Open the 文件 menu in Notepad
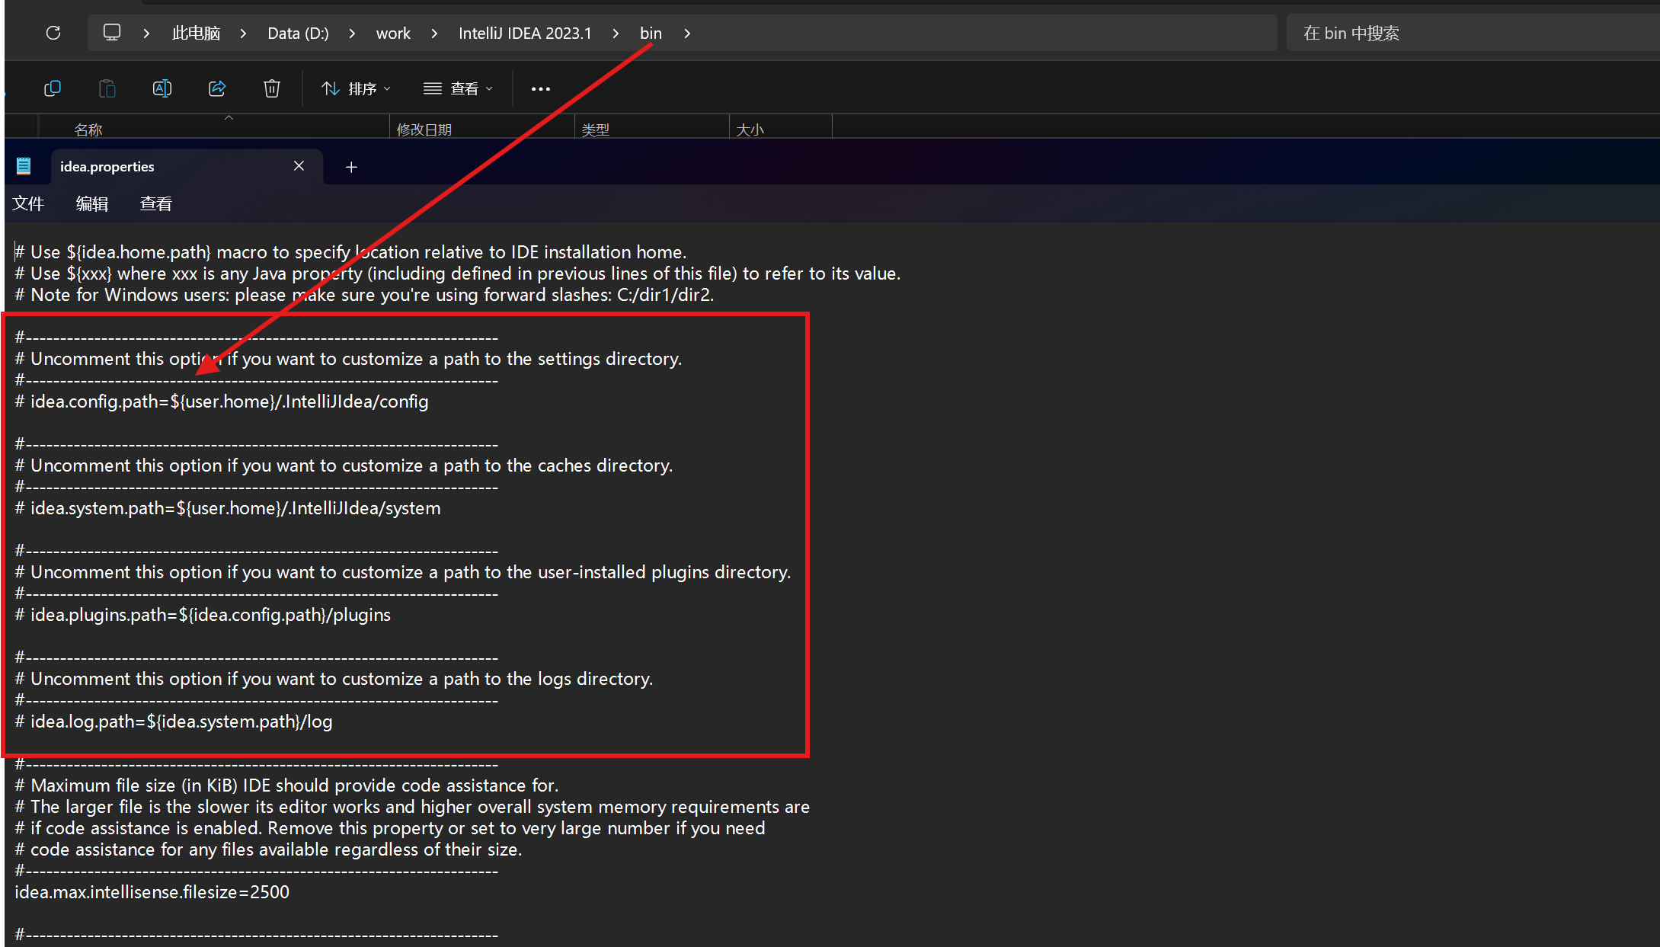Screen dimensions: 1660x947 point(28,203)
